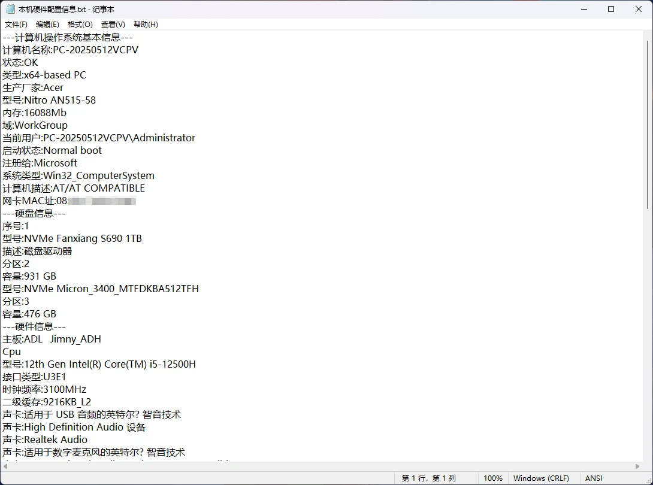The image size is (653, 485).
Task: Close the Notepad window
Action: 639,9
